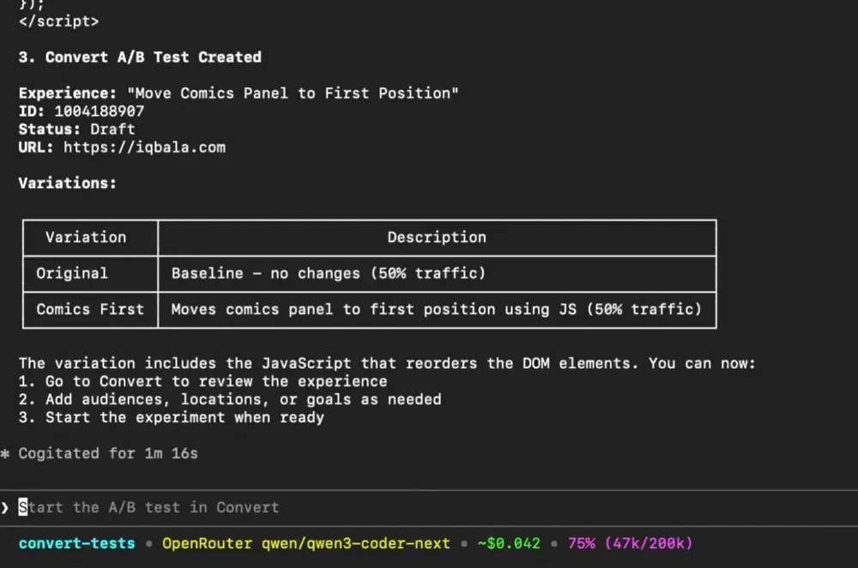Click the Convert A/B Test Created heading
This screenshot has width=858, height=568.
point(140,57)
